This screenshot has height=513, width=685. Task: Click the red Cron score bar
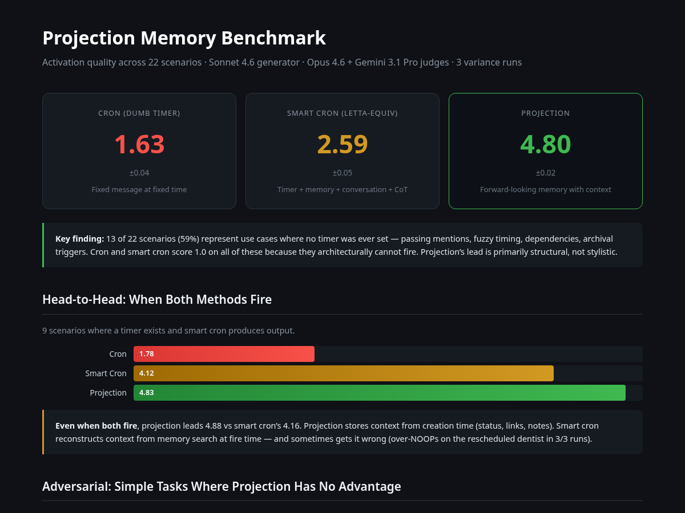(224, 353)
